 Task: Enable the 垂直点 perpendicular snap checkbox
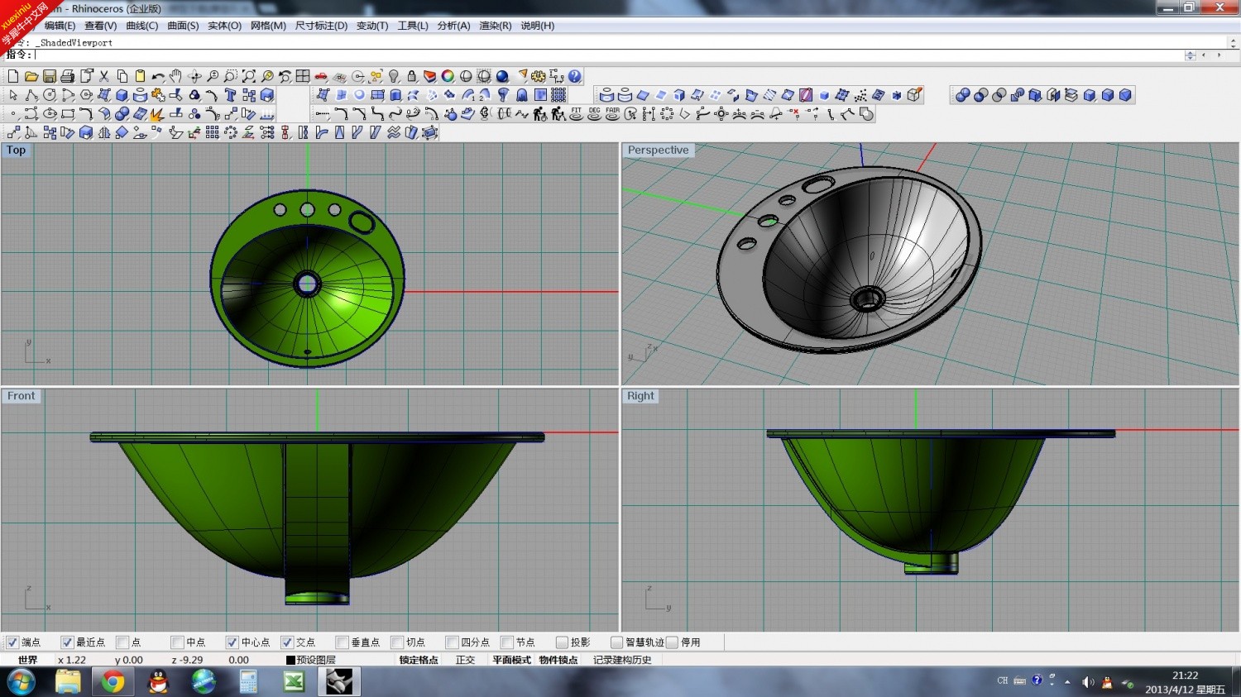click(x=342, y=642)
